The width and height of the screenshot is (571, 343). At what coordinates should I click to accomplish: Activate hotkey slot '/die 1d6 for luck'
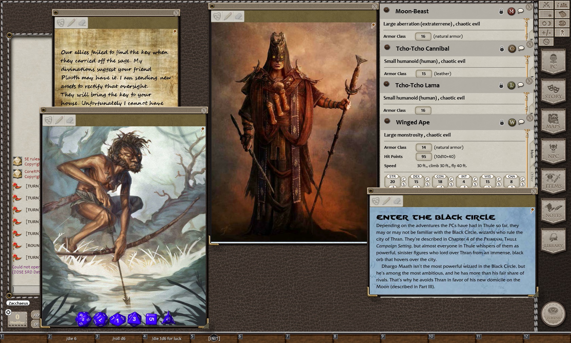(x=167, y=339)
